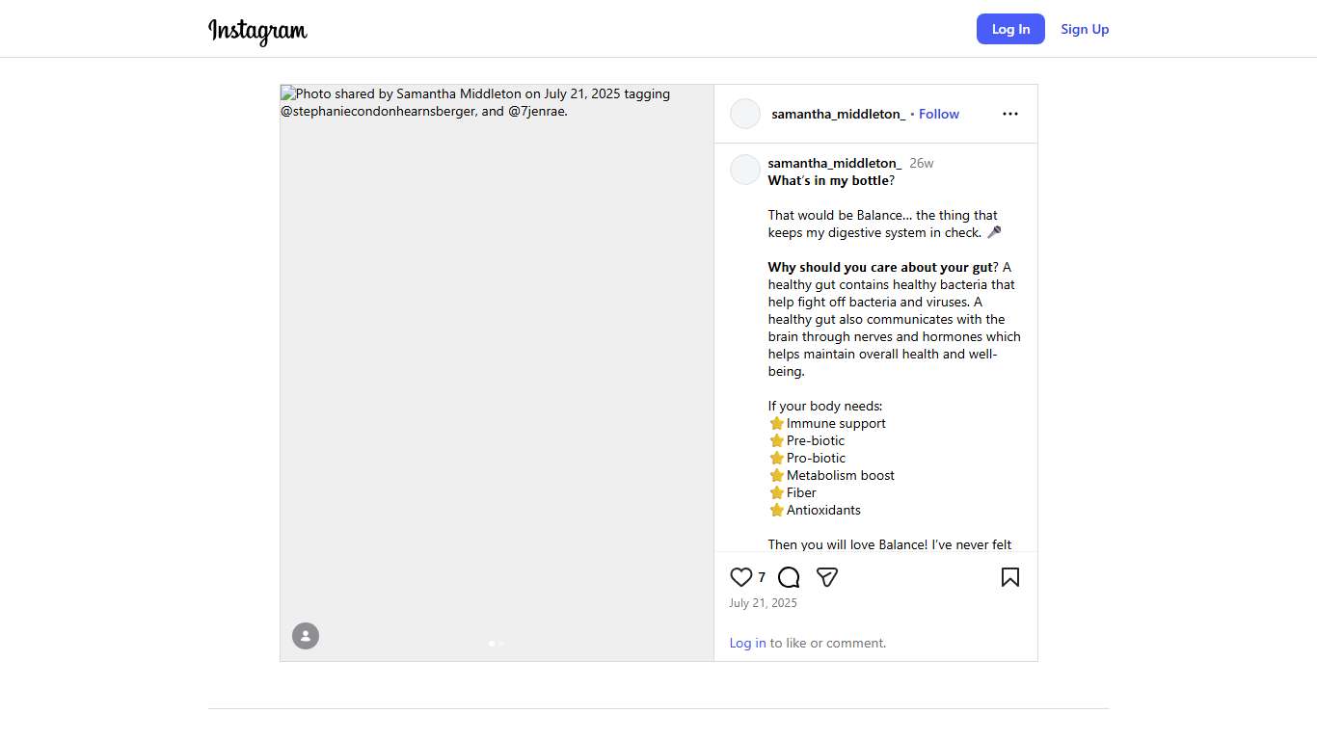
Task: Click "Log in" to like or comment link
Action: (747, 643)
